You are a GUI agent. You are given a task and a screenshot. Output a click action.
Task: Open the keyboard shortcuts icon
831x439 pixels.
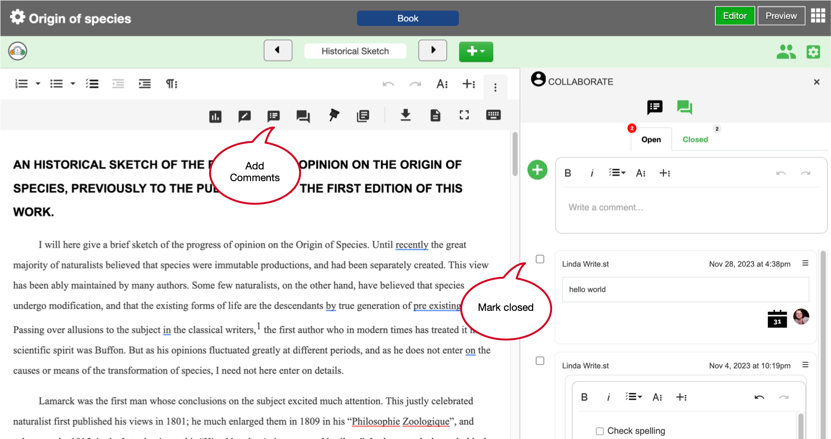pyautogui.click(x=493, y=115)
